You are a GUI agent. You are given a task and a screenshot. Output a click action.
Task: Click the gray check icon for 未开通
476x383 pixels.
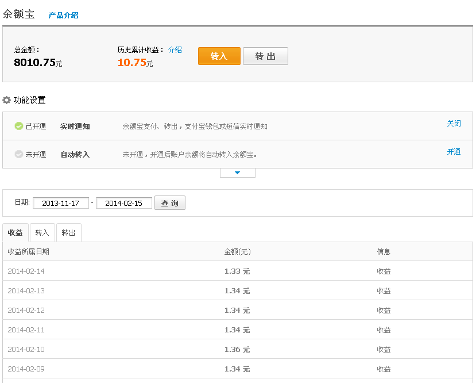[x=19, y=154]
